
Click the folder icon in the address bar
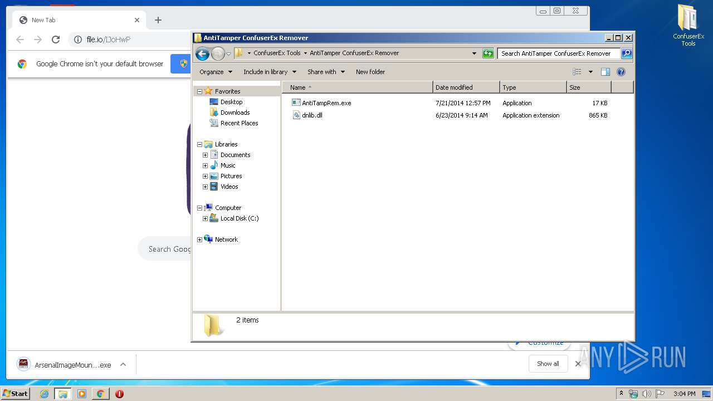pyautogui.click(x=239, y=53)
